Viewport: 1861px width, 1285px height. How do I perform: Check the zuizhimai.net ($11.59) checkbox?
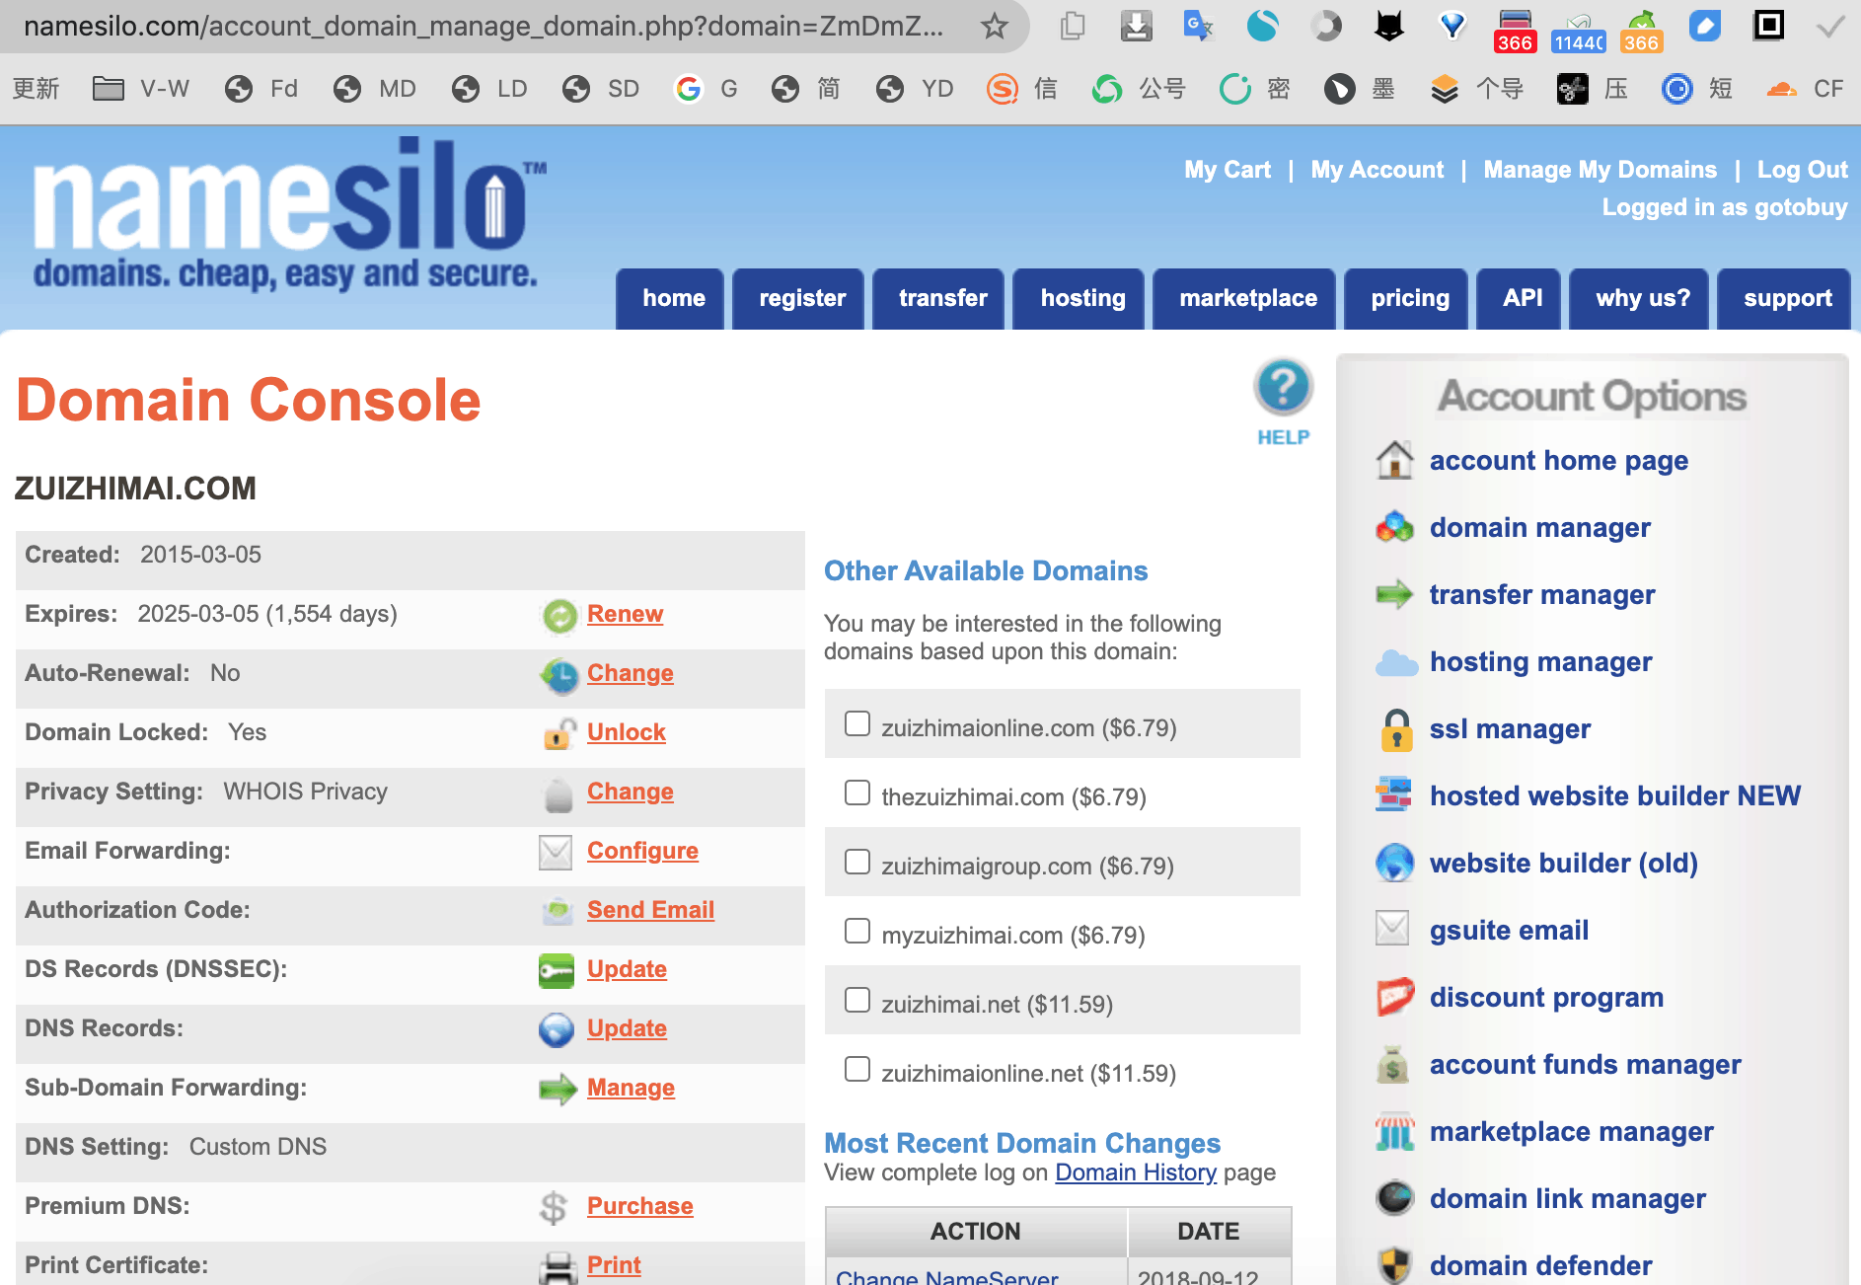pos(857,1000)
